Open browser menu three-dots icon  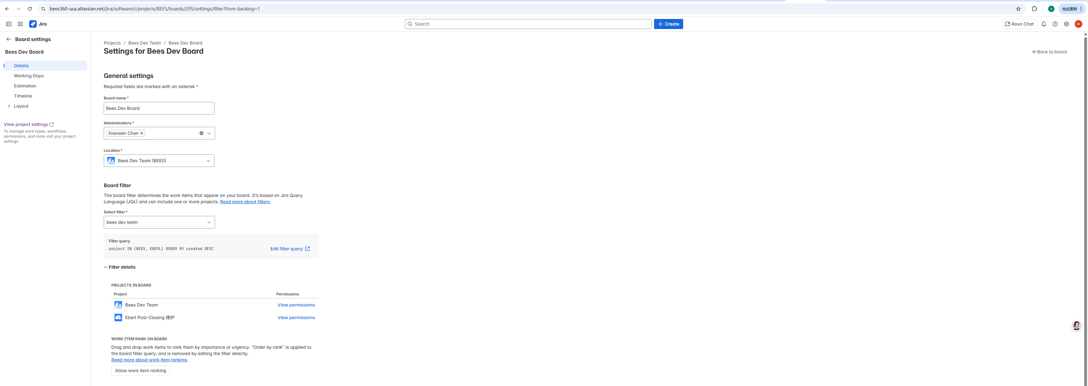(1081, 9)
